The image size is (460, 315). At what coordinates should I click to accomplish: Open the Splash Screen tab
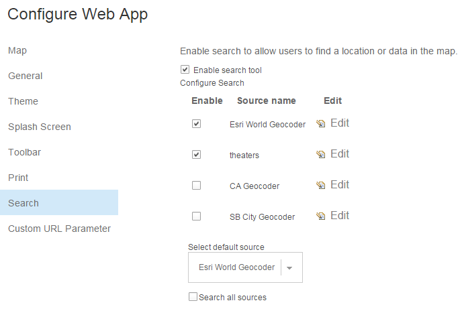point(40,127)
